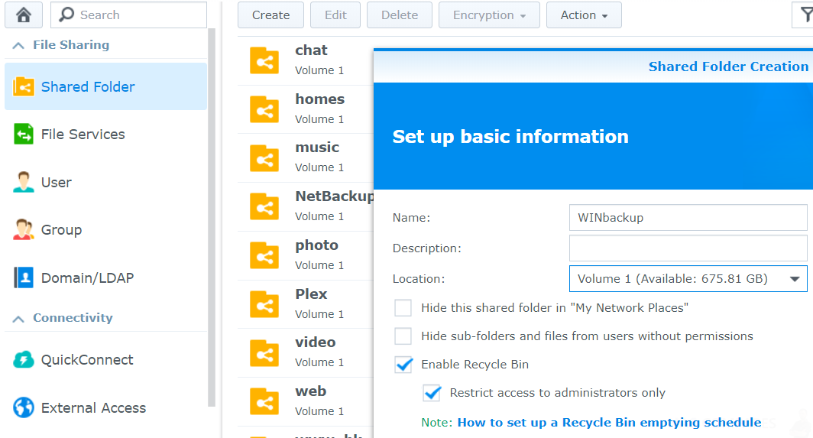Select the video shared folder icon
Viewport: 813px width, 438px height.
pos(264,353)
